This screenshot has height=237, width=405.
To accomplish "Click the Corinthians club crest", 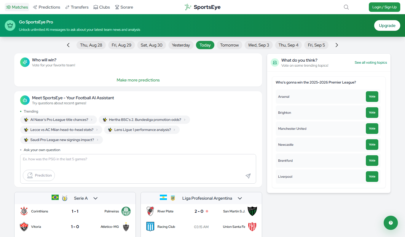I will (x=24, y=211).
